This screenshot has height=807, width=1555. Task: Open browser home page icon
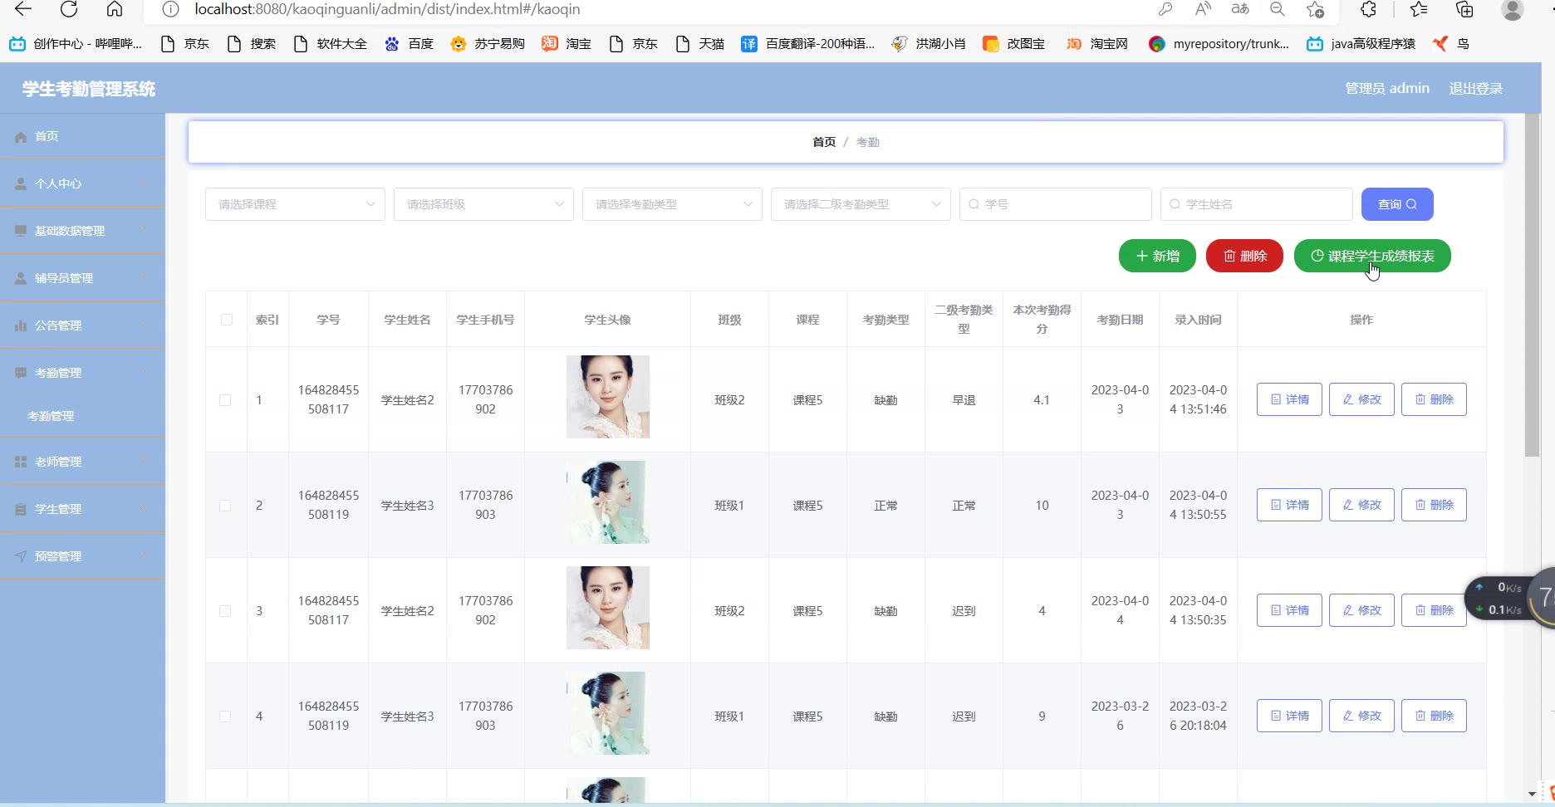(115, 9)
